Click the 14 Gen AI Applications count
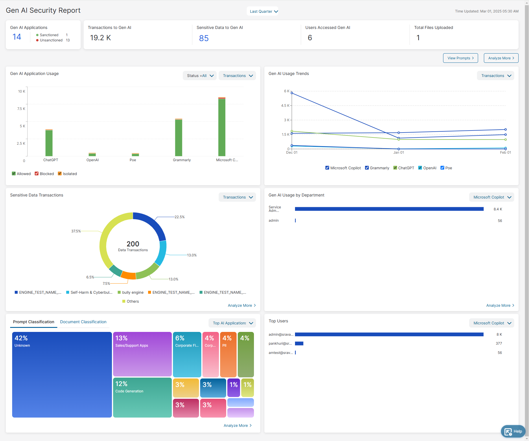The width and height of the screenshot is (529, 441). coord(17,37)
